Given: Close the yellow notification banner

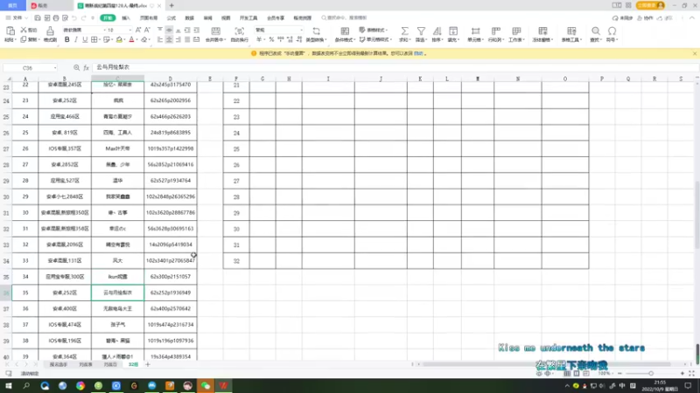Looking at the screenshot, I should click(695, 53).
